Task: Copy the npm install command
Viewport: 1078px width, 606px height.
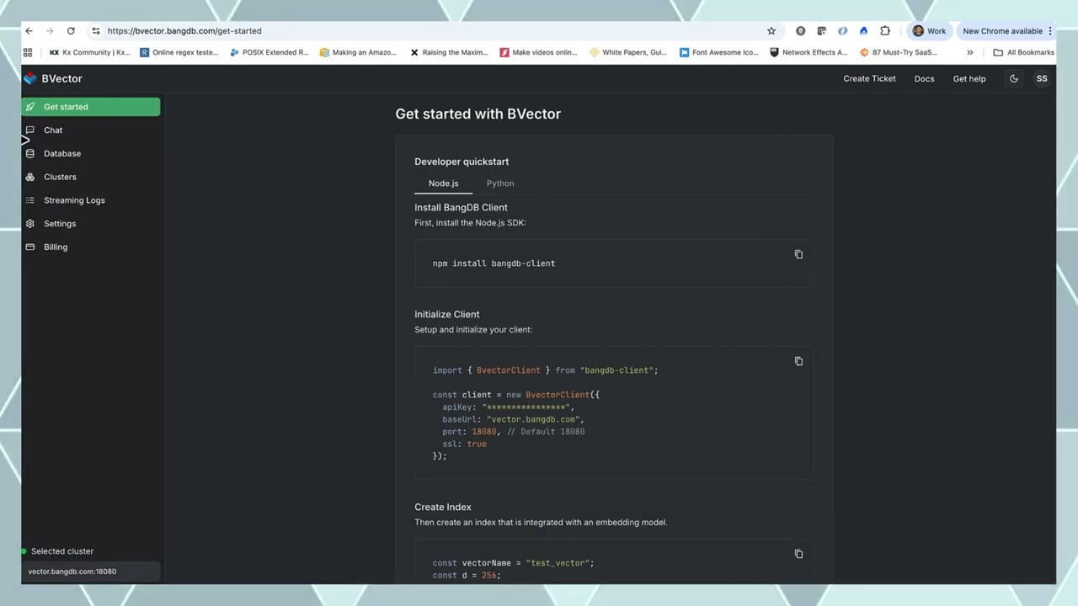Action: [798, 254]
